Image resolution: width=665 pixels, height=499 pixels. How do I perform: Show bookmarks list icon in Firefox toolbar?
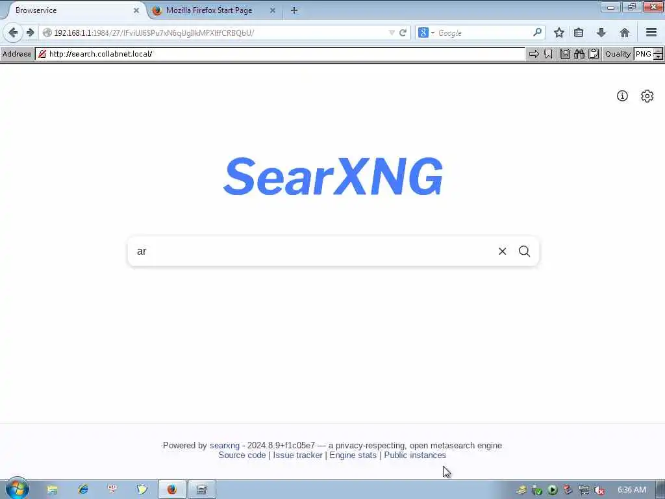tap(579, 32)
